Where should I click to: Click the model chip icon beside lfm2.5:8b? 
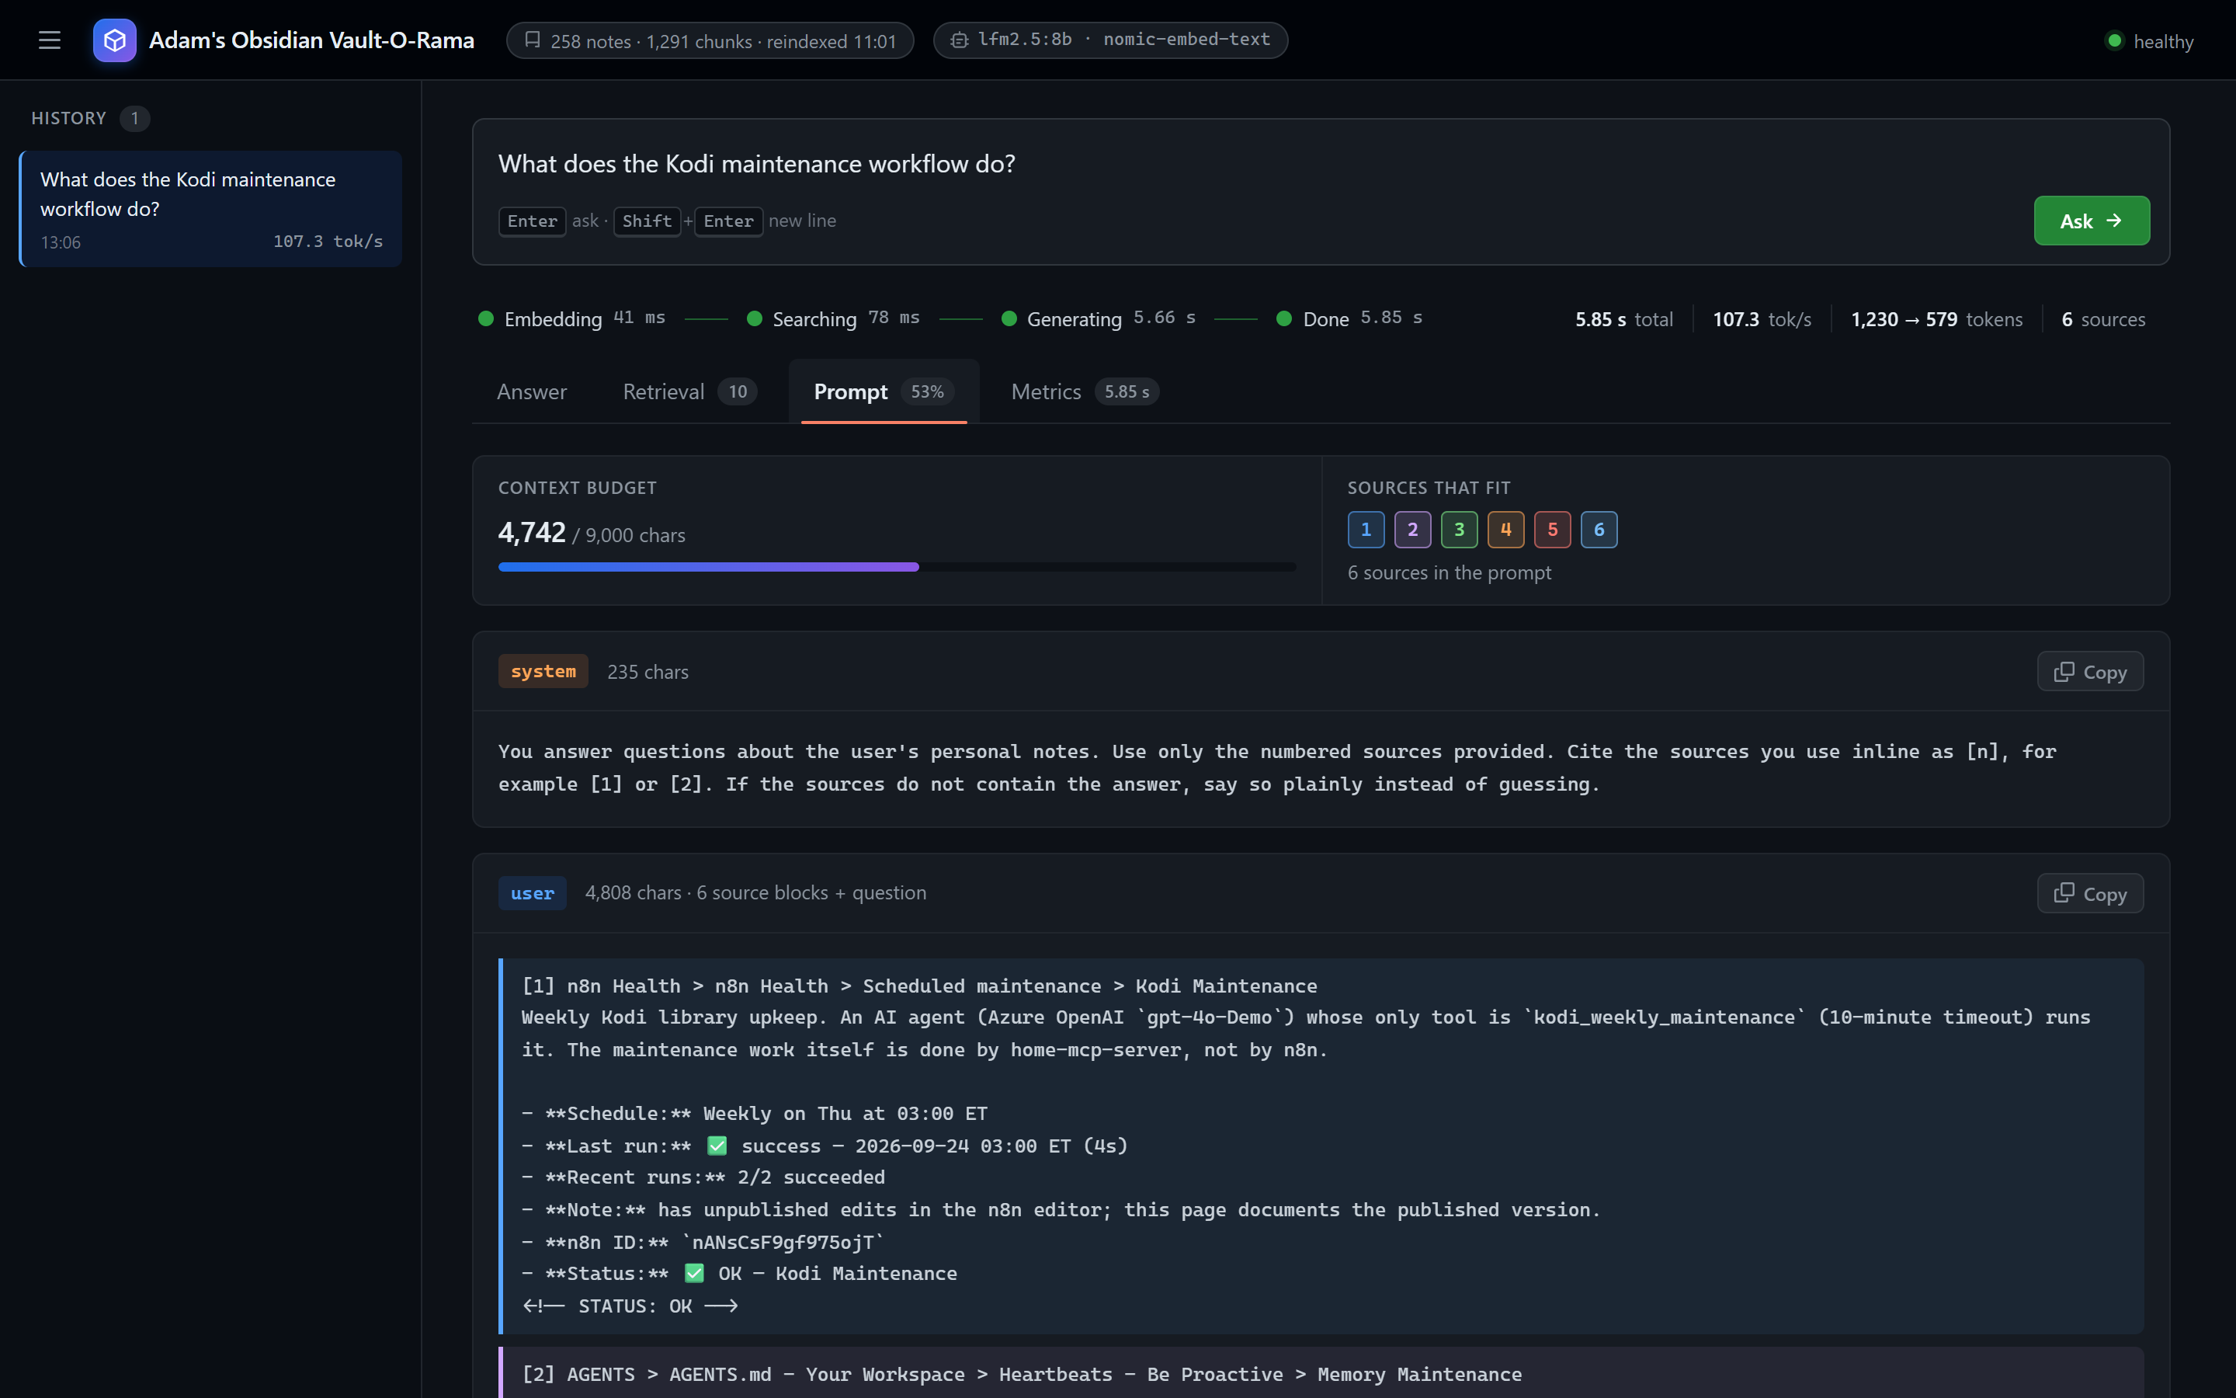tap(959, 40)
